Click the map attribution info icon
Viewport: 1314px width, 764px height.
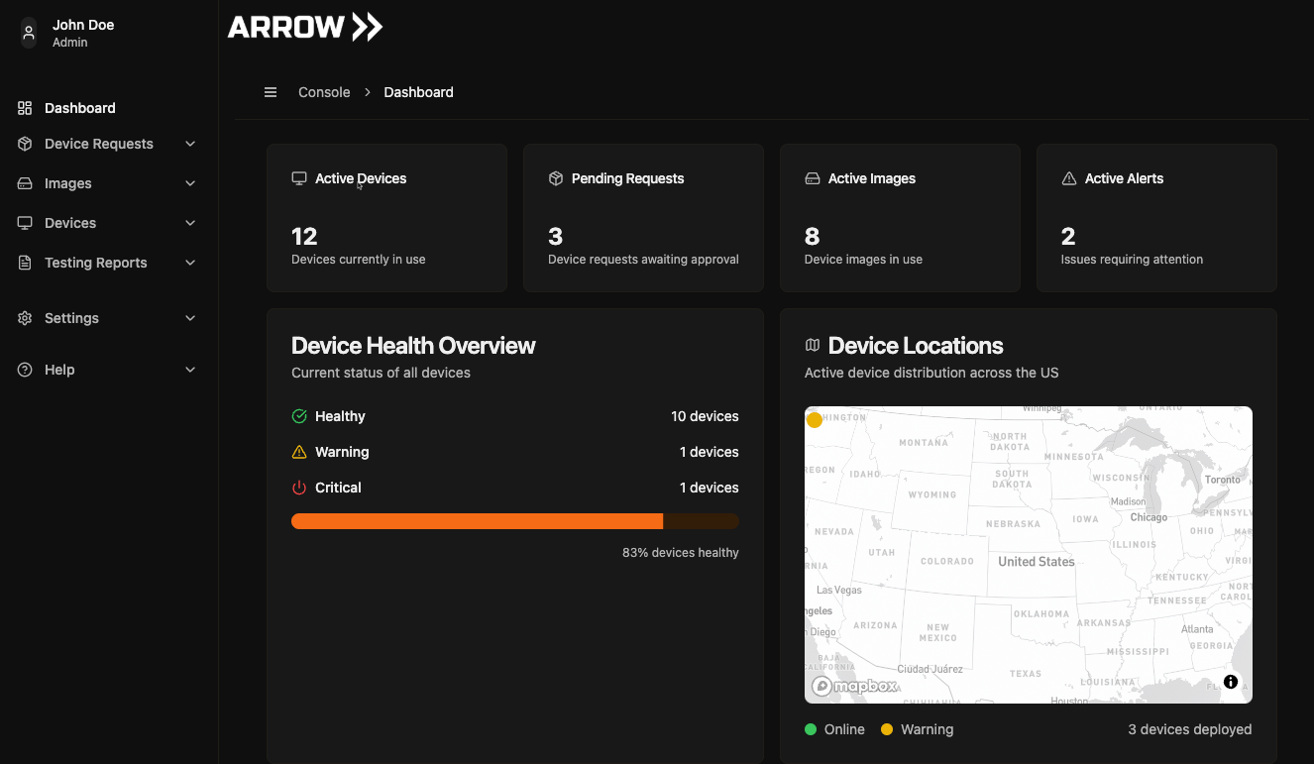coord(1231,682)
